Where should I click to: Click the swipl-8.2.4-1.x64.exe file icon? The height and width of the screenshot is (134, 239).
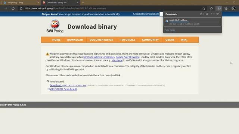[167, 21]
